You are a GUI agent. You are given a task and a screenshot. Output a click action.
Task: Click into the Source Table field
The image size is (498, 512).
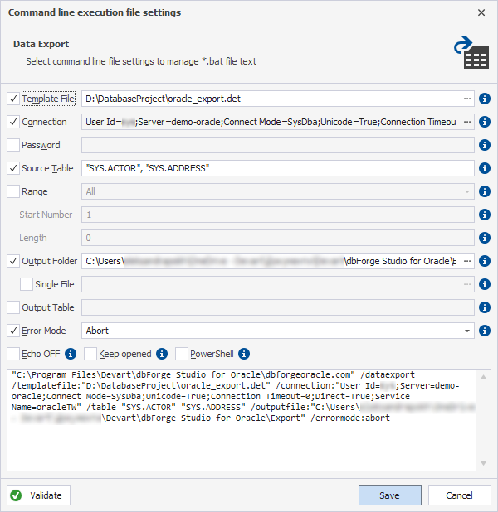[x=278, y=168]
